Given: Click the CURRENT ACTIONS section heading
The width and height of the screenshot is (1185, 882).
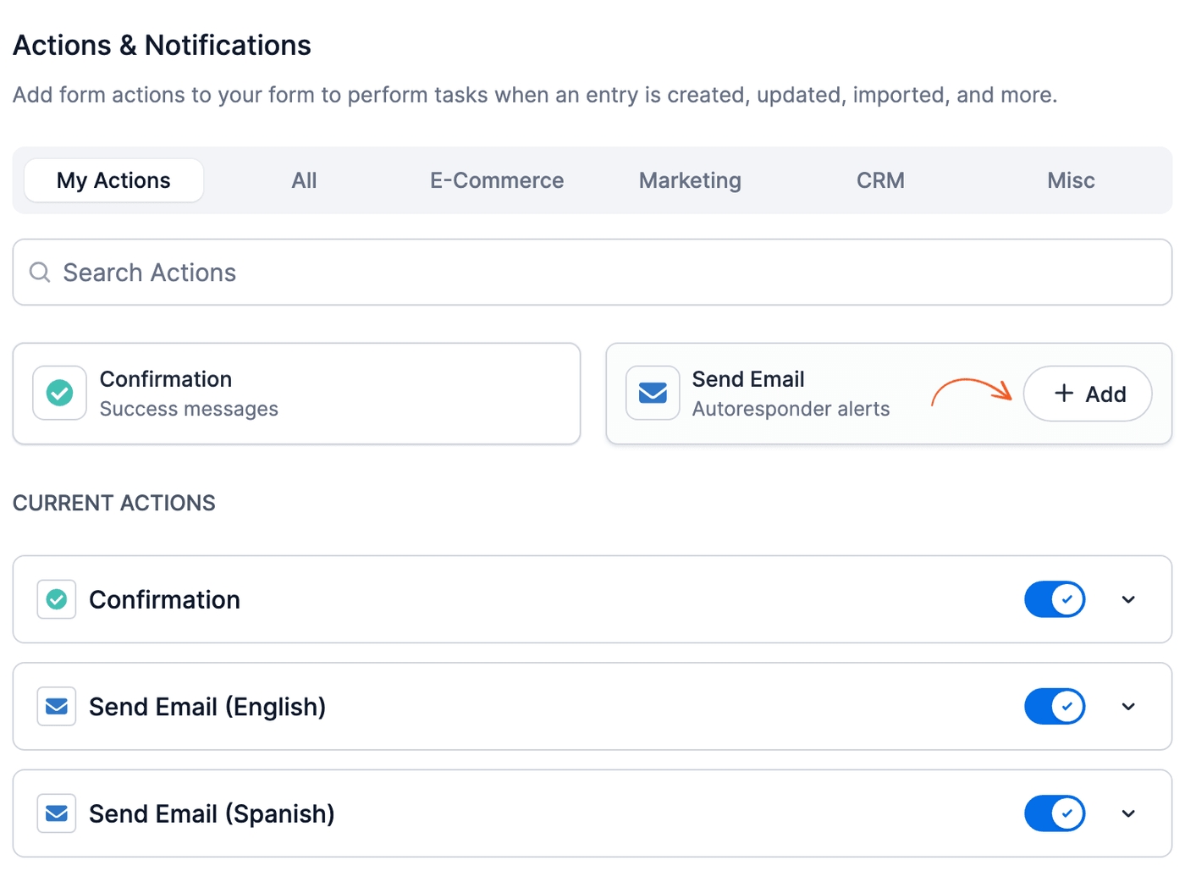Looking at the screenshot, I should coord(114,503).
